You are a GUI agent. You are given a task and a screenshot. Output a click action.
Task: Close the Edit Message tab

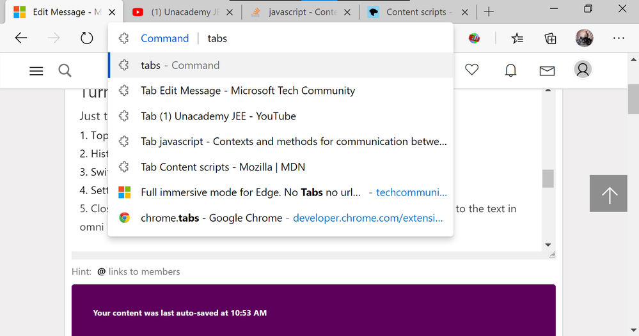point(112,13)
